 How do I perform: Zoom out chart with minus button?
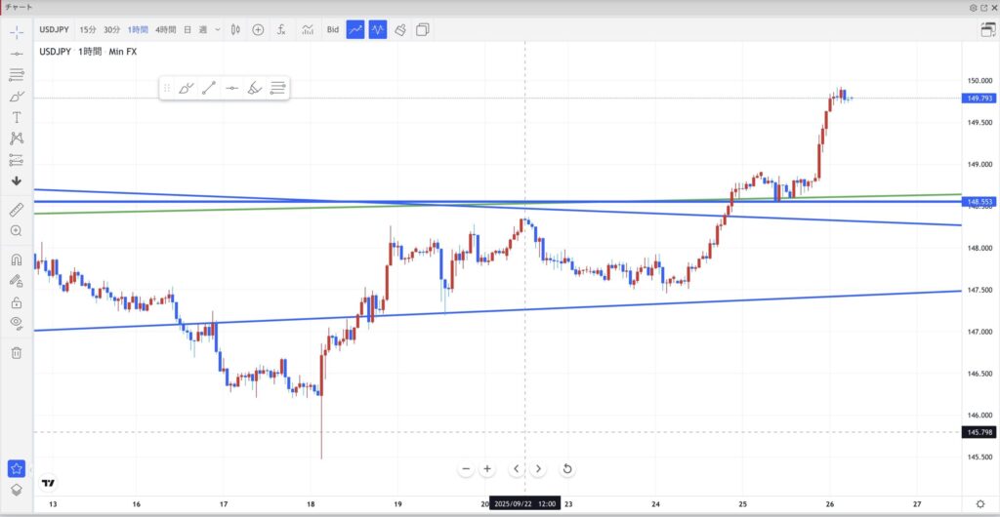[x=466, y=469]
